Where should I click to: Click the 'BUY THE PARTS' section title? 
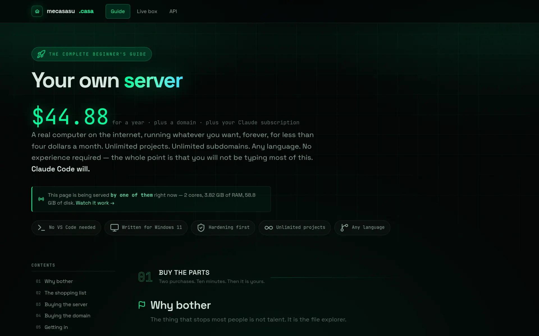pos(184,272)
